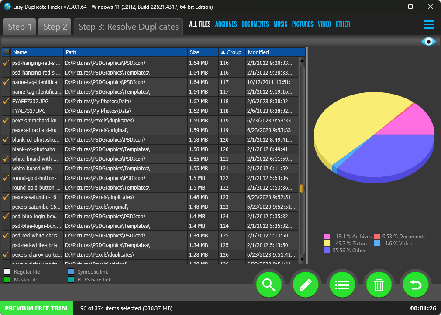
Task: Select round-gold-button in Templates folder
Action: 150,187
